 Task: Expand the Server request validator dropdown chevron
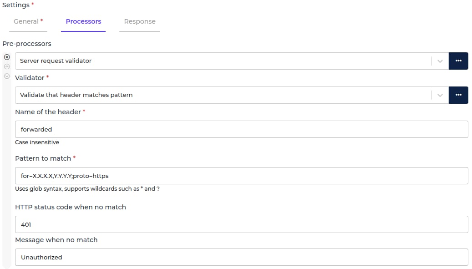coord(440,61)
